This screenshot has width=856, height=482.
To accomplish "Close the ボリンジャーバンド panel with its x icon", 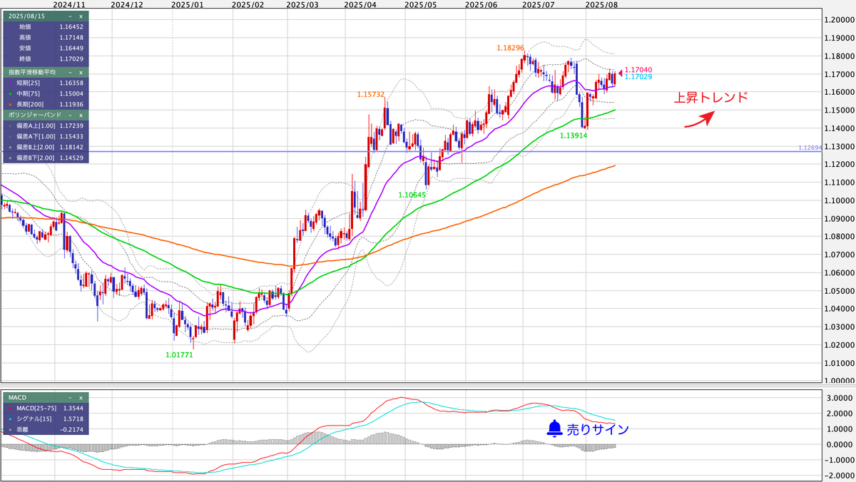I will pos(80,115).
